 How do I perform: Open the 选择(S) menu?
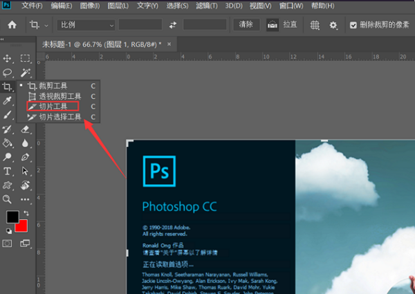[x=177, y=6]
